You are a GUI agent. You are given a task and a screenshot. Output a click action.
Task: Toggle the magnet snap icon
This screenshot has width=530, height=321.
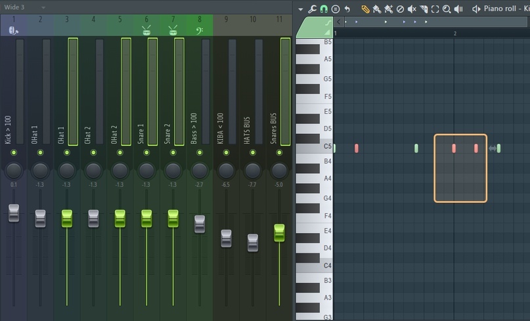[x=324, y=9]
